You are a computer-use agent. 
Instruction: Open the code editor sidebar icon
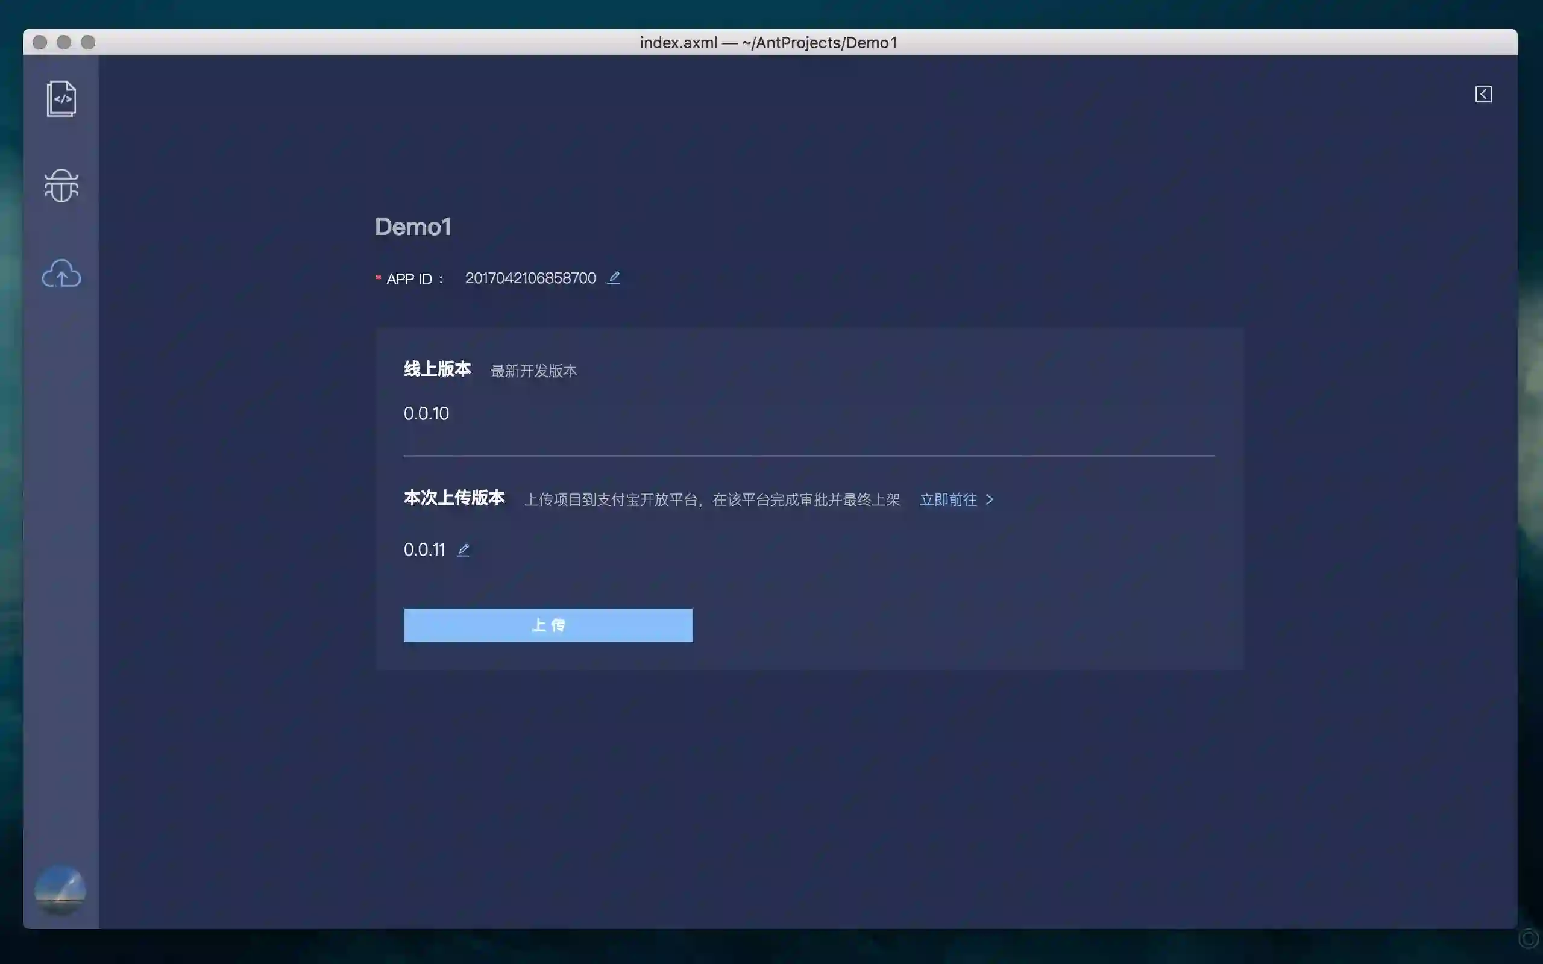pos(61,99)
